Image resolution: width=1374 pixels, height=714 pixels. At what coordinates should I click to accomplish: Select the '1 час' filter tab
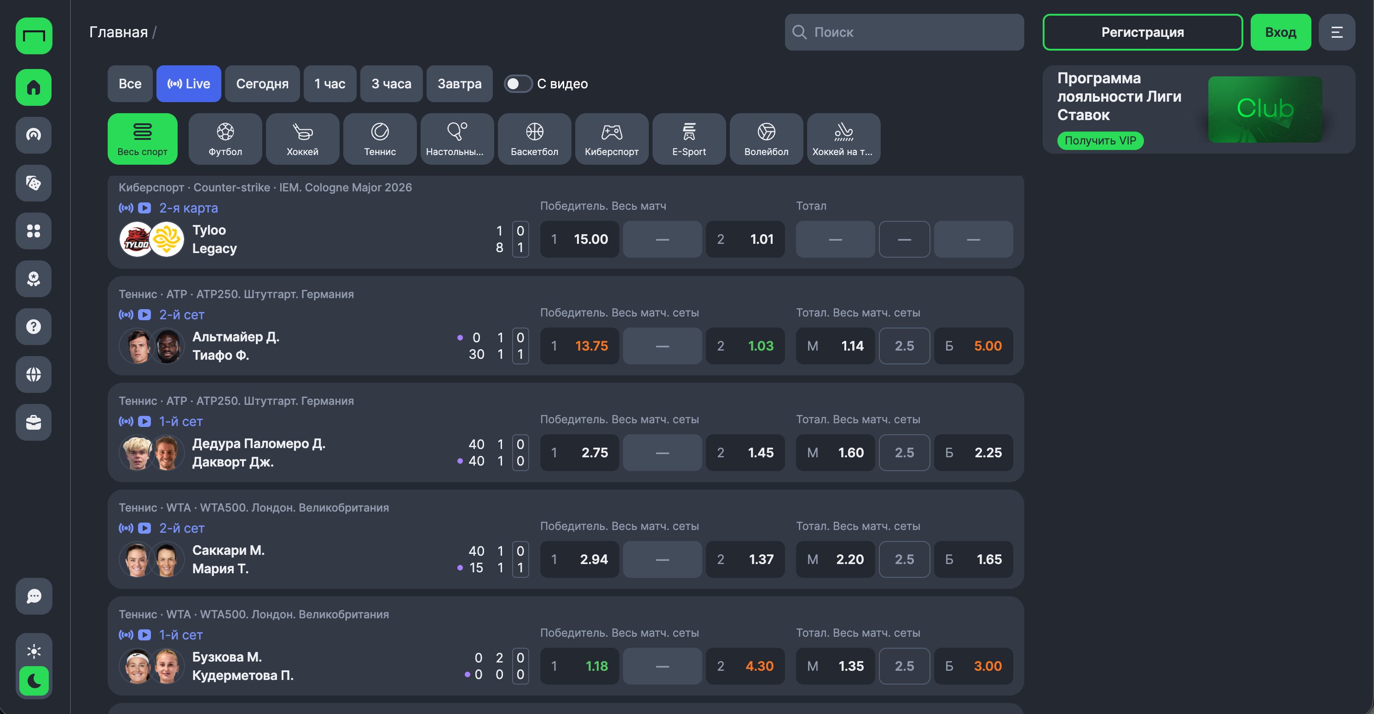pyautogui.click(x=329, y=84)
